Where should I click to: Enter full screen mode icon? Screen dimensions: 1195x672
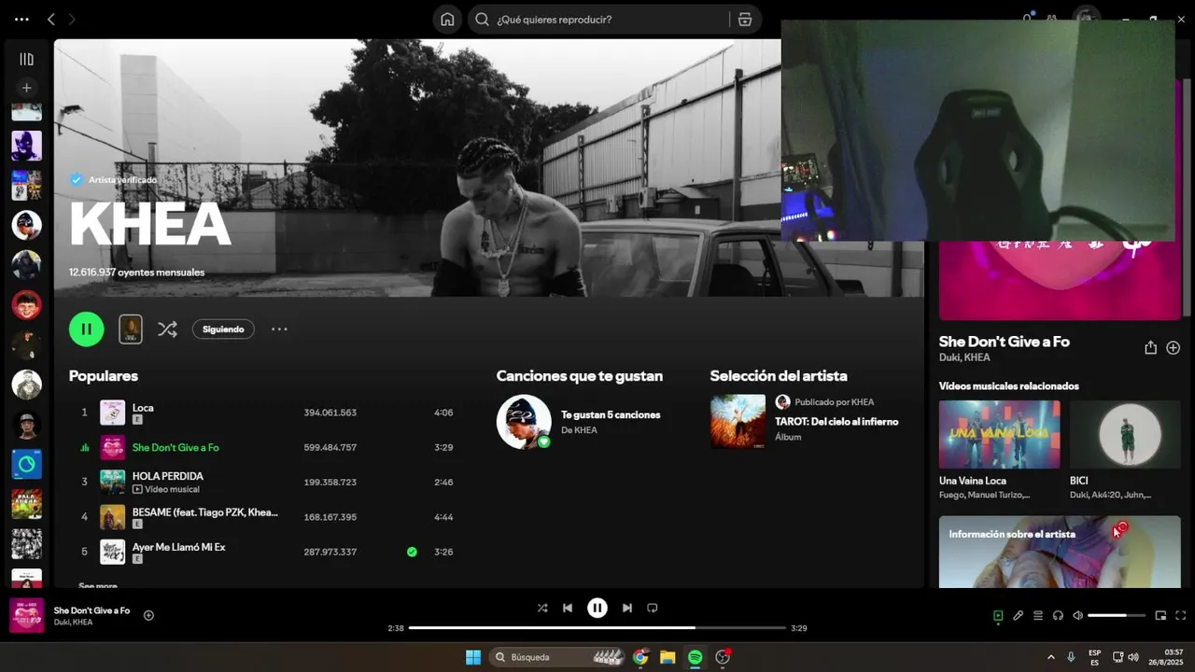1180,615
